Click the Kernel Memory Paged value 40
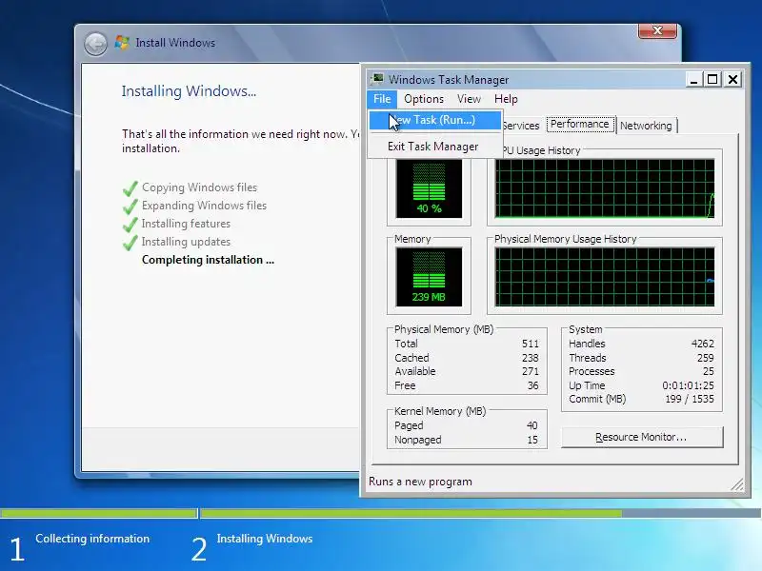The height and width of the screenshot is (571, 762). pyautogui.click(x=532, y=425)
